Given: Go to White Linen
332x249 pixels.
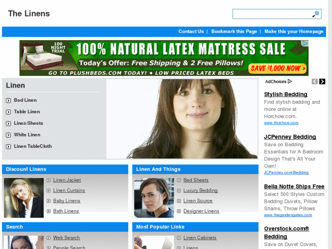Looking at the screenshot, I should click(27, 135).
